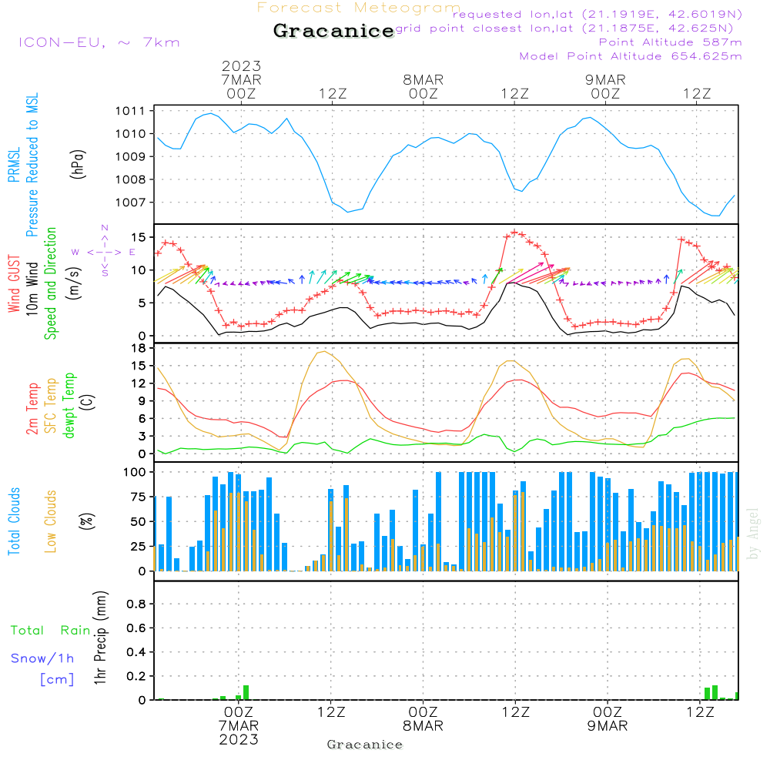This screenshot has width=770, height=770.
Task: Click the ICON-EU ~7km model label
Action: 99,42
